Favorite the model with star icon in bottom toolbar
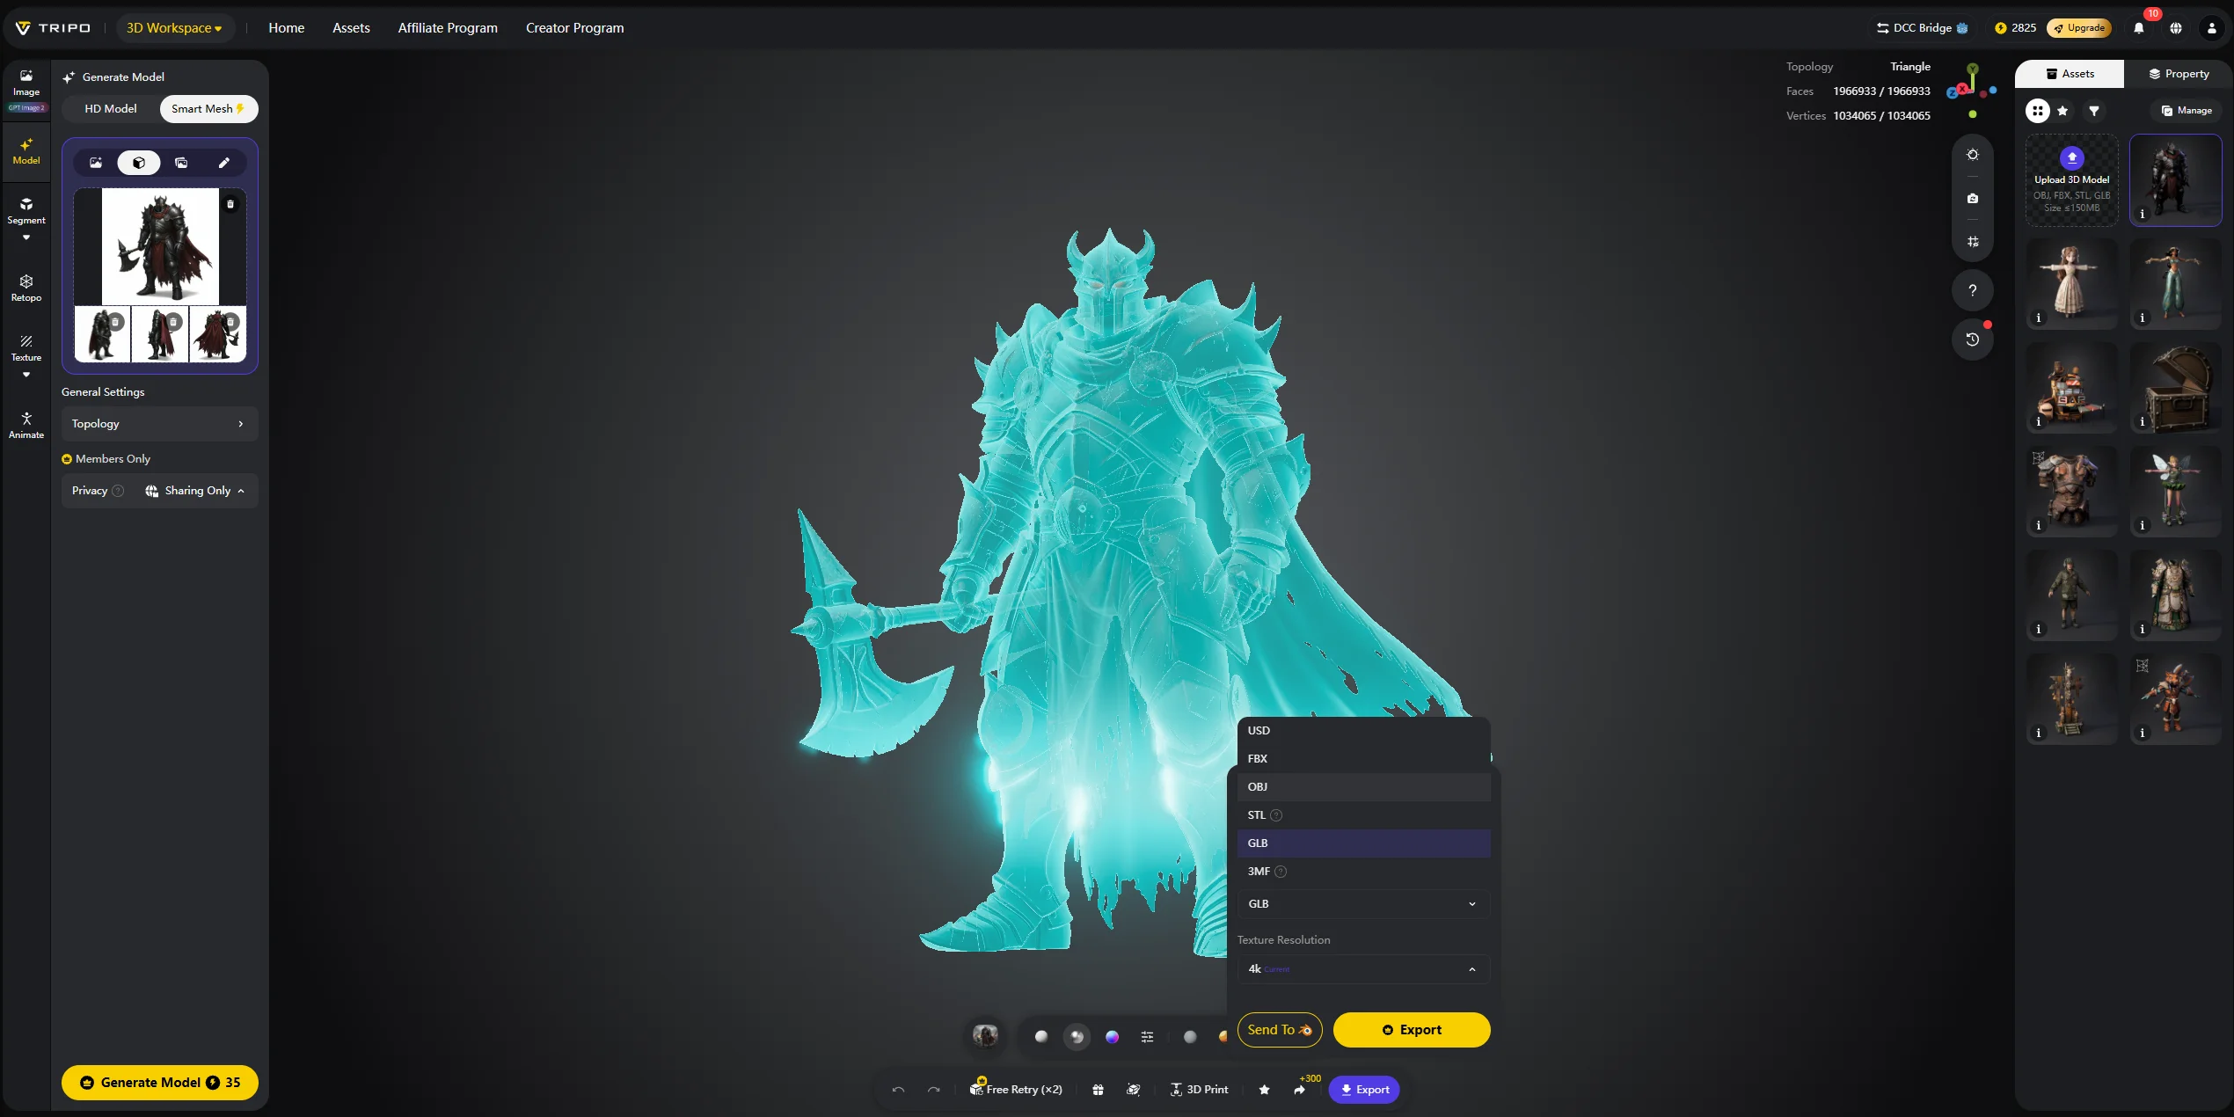This screenshot has height=1117, width=2234. point(1264,1090)
